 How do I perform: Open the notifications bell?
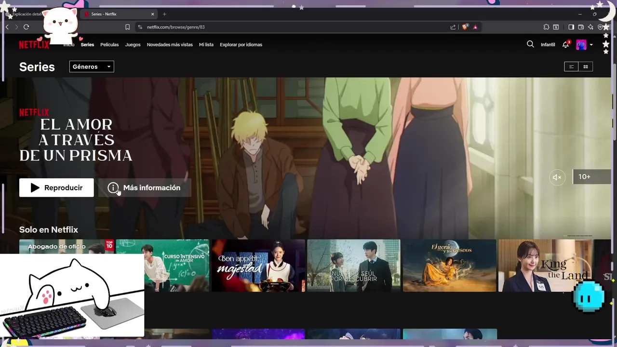click(x=566, y=44)
